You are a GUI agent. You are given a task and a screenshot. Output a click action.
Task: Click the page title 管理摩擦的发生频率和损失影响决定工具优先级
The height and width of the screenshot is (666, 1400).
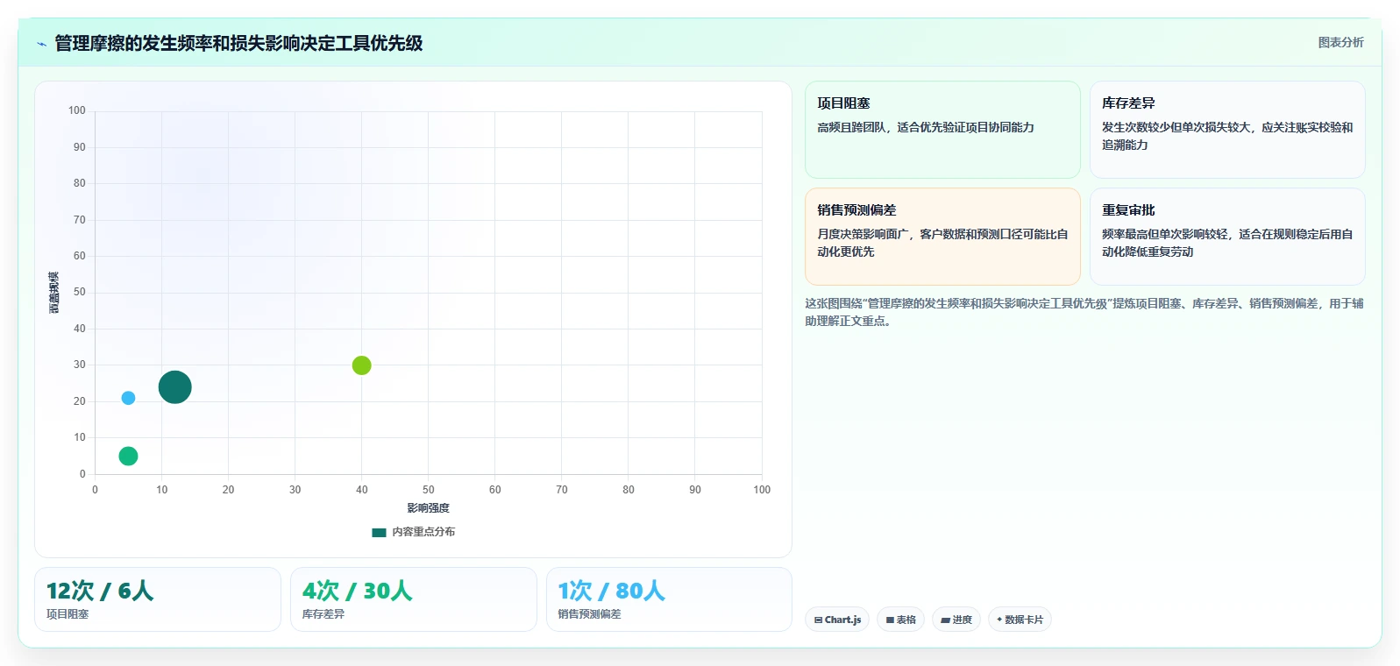point(238,43)
